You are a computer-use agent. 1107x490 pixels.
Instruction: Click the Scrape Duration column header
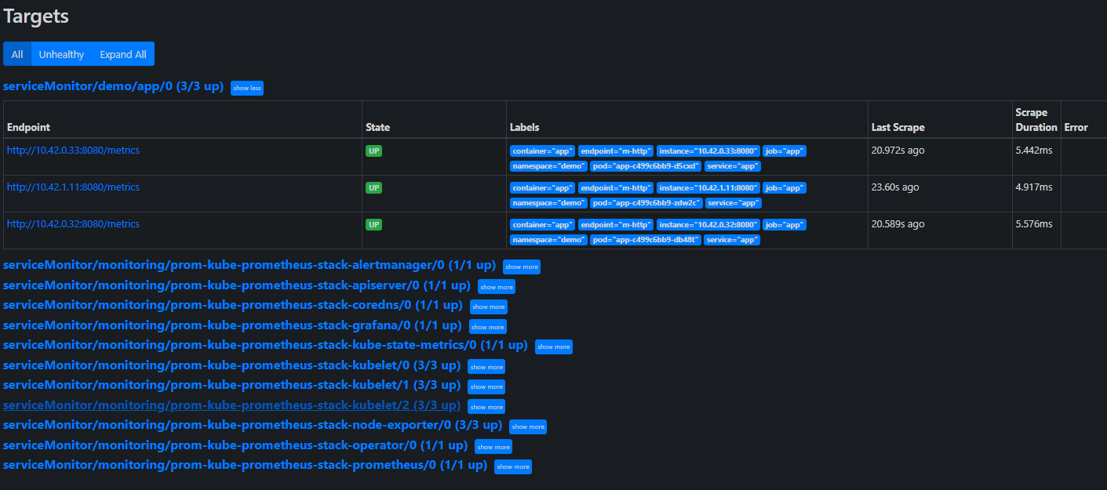(x=1036, y=120)
